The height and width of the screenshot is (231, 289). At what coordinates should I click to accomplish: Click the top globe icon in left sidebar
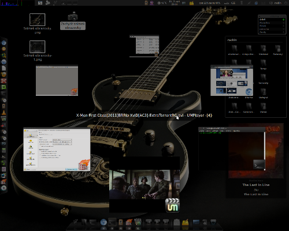point(3,43)
